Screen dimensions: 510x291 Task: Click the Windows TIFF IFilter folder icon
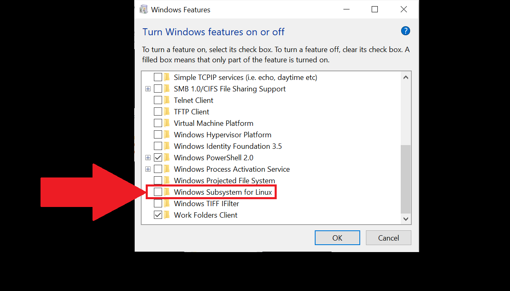167,204
